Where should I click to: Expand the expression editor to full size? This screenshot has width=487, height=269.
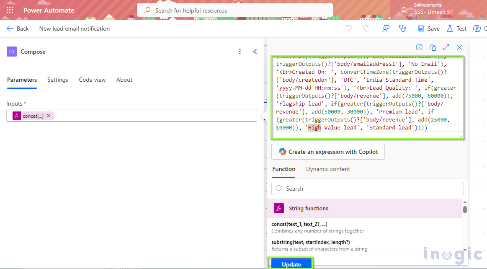446,47
